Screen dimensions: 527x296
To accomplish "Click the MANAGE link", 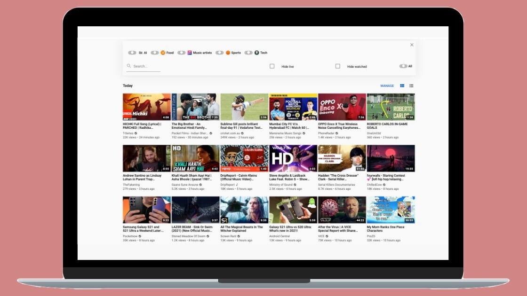I will 387,86.
